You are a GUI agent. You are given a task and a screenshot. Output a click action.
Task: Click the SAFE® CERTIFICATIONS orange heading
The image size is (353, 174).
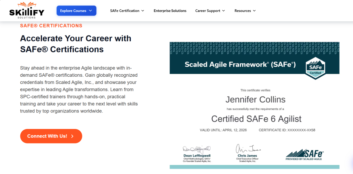(51, 26)
